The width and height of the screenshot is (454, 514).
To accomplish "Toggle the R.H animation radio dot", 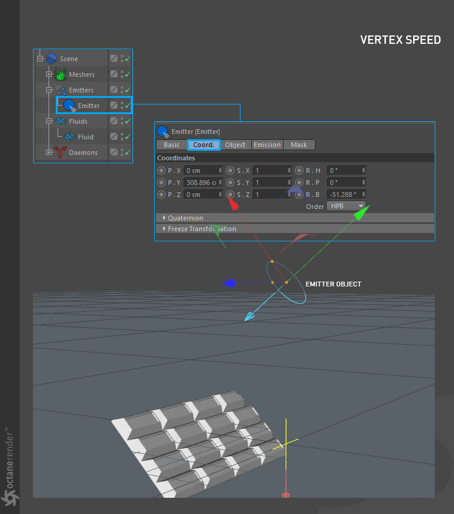I will coord(299,171).
